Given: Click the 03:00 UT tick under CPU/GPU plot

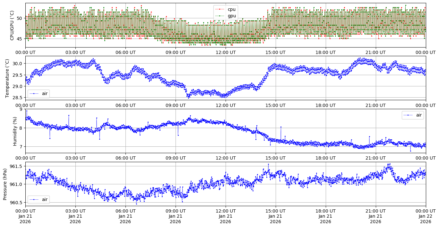Looking at the screenshot, I should click(75, 52).
